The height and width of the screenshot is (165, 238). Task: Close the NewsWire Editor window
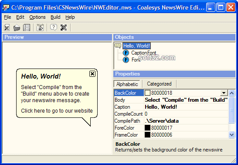[x=231, y=7]
